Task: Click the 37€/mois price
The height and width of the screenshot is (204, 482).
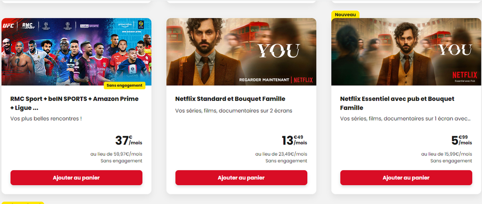Action: [x=128, y=140]
